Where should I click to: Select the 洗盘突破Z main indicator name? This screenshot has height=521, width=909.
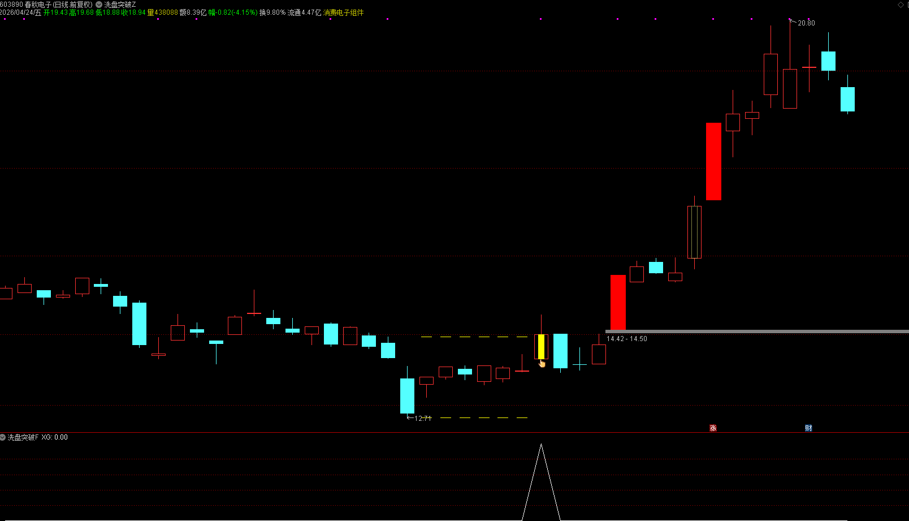[x=120, y=5]
